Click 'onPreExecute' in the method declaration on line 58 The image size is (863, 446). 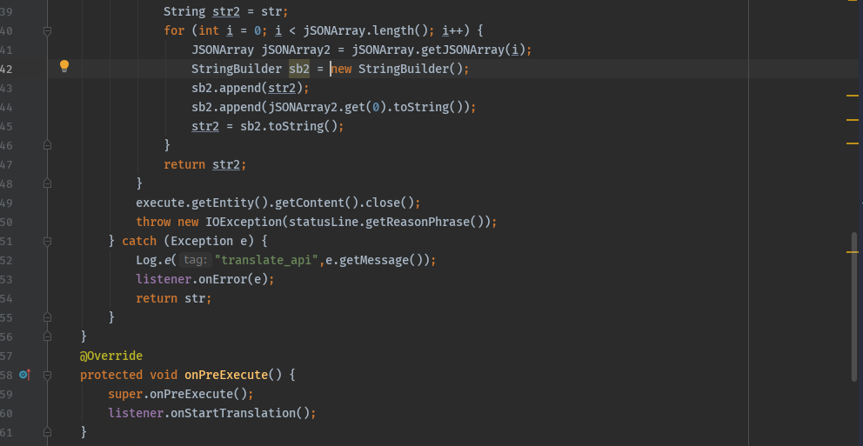226,375
